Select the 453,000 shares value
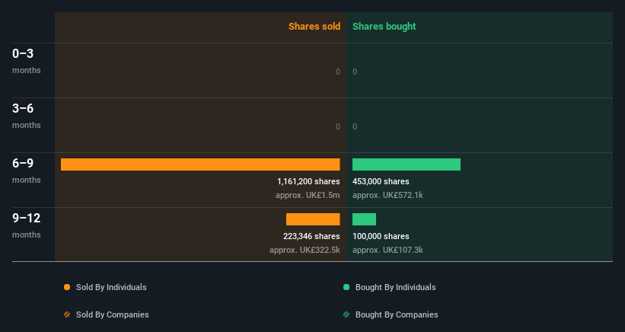The width and height of the screenshot is (625, 332). 381,181
